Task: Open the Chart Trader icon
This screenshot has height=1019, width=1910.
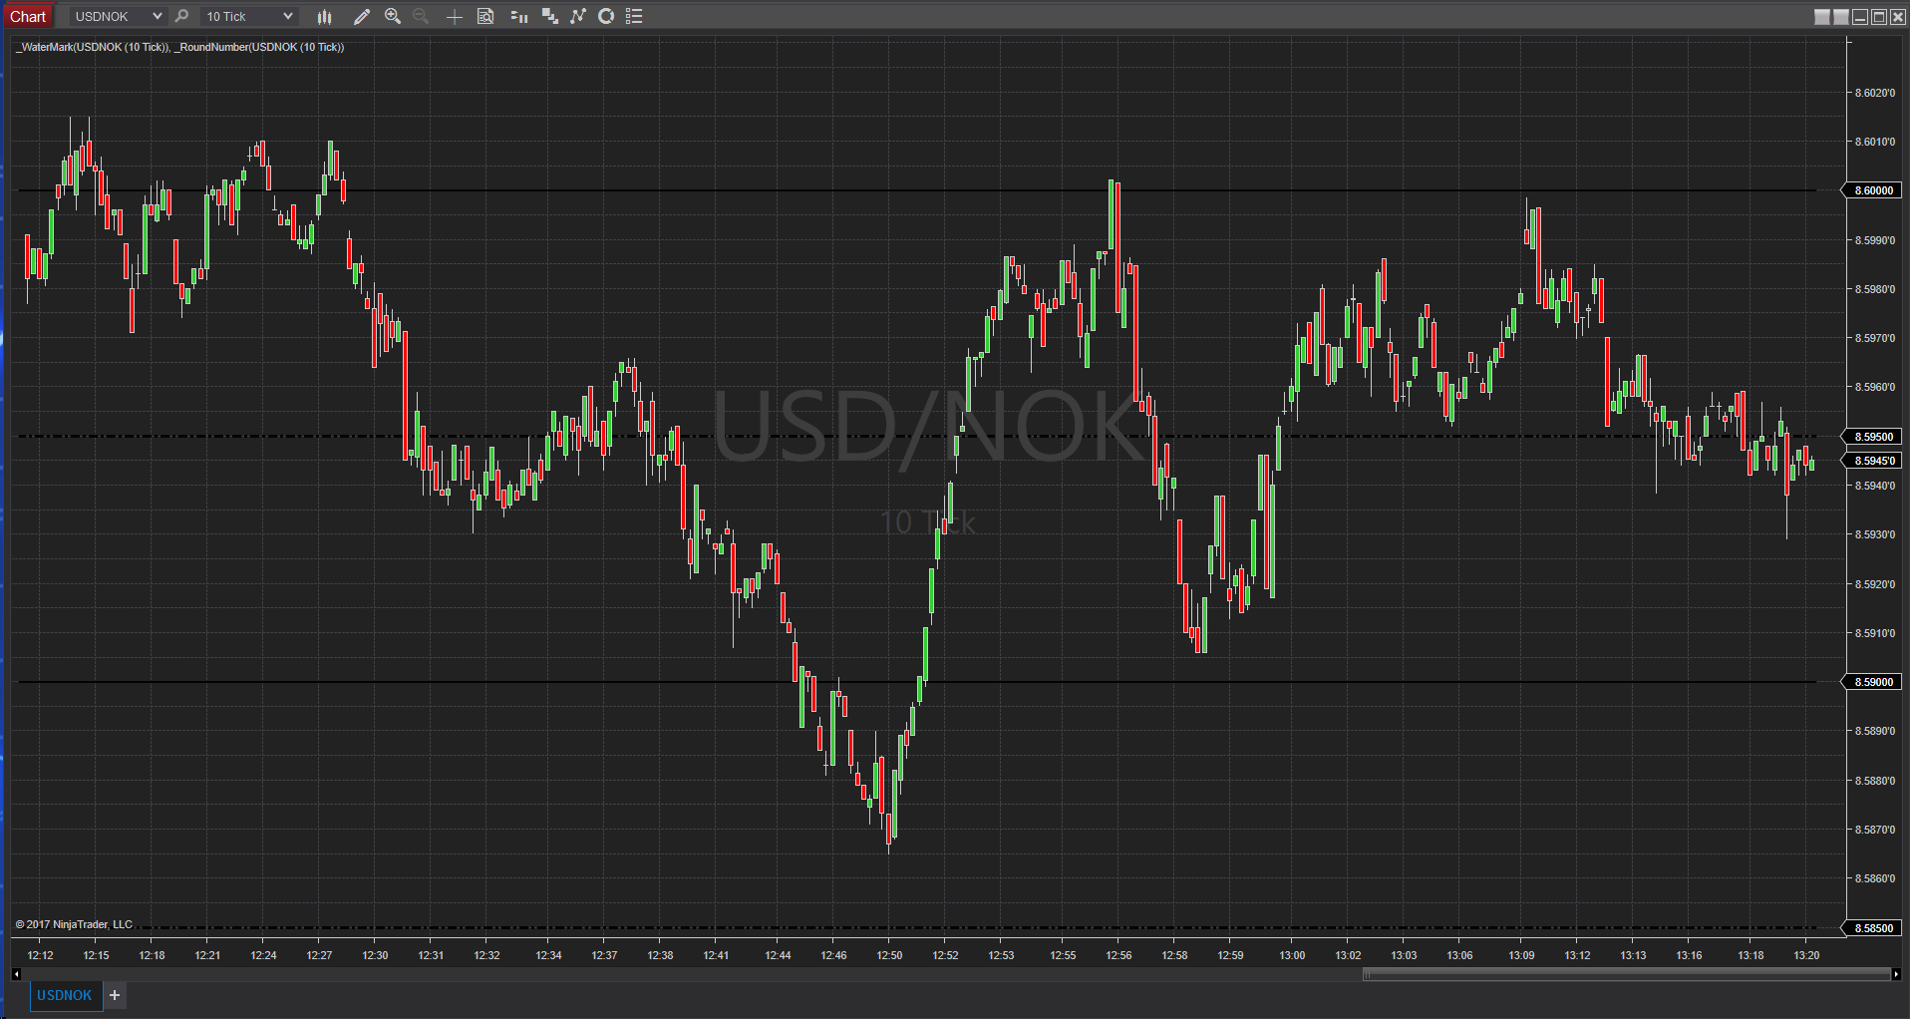Action: click(518, 16)
